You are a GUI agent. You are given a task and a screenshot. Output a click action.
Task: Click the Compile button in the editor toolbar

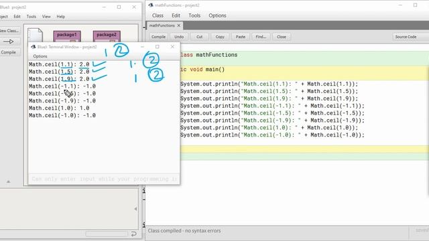158,37
